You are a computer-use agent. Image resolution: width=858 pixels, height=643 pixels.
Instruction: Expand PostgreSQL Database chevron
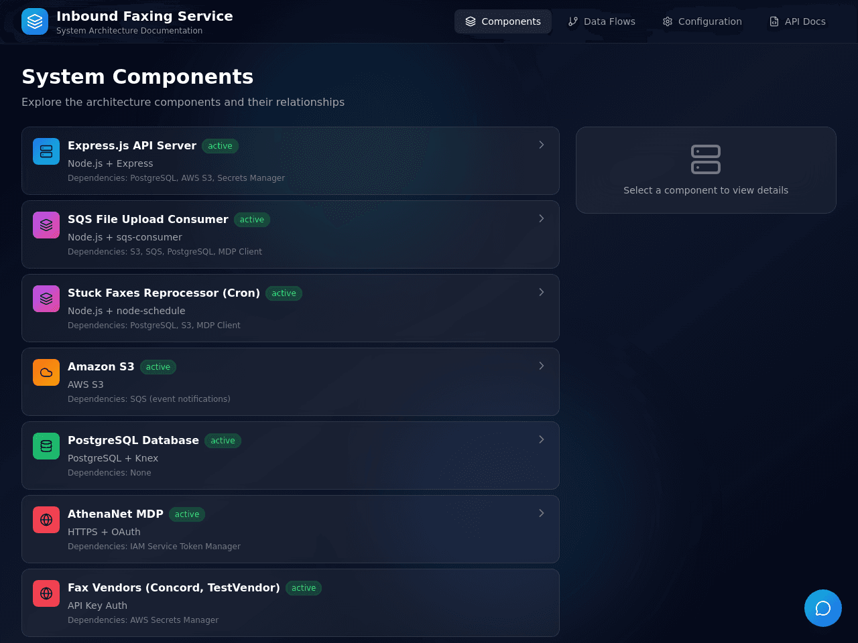[542, 439]
